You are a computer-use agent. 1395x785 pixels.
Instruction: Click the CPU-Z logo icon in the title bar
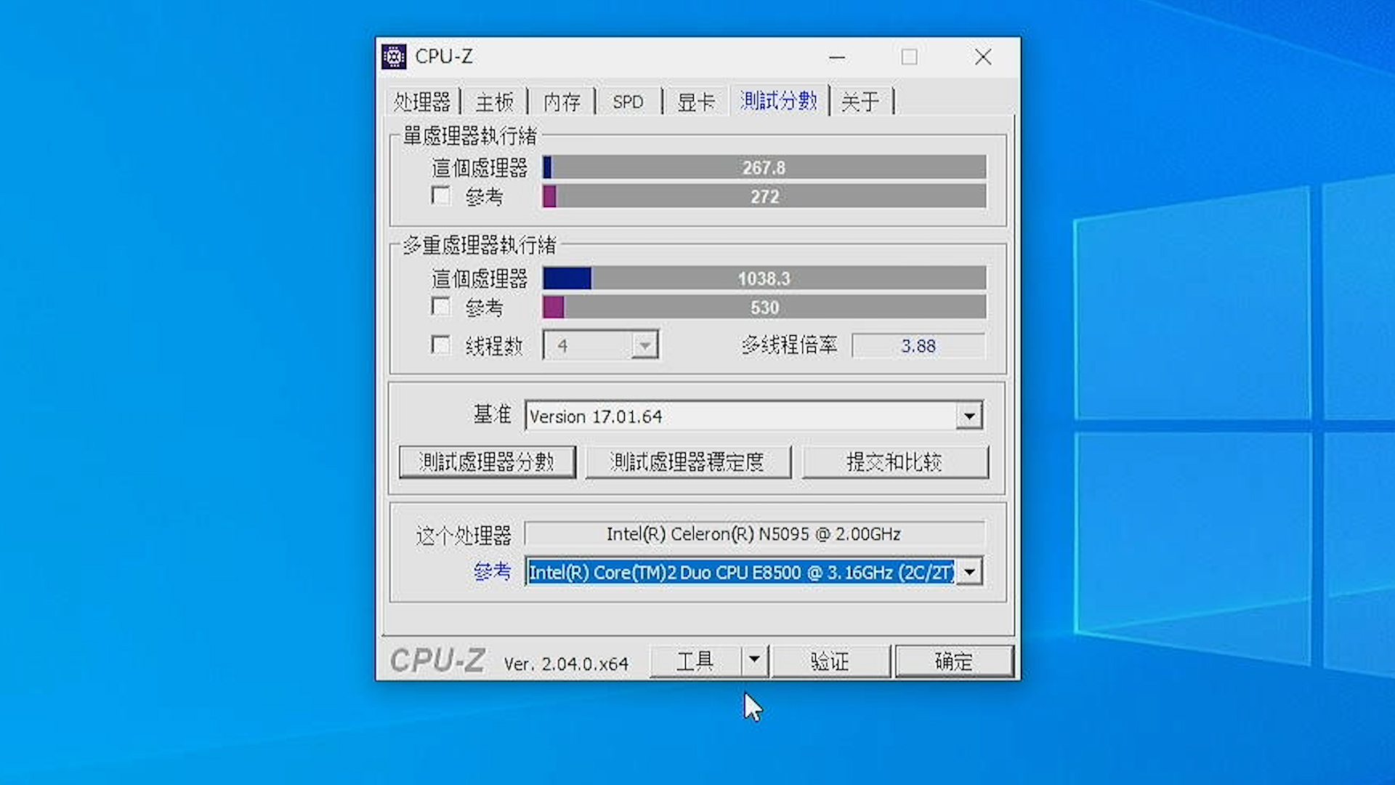393,56
